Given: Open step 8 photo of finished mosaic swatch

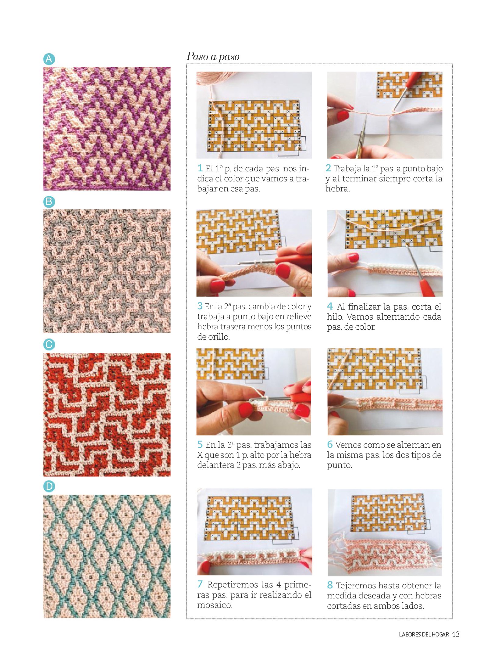Looking at the screenshot, I should (x=385, y=532).
